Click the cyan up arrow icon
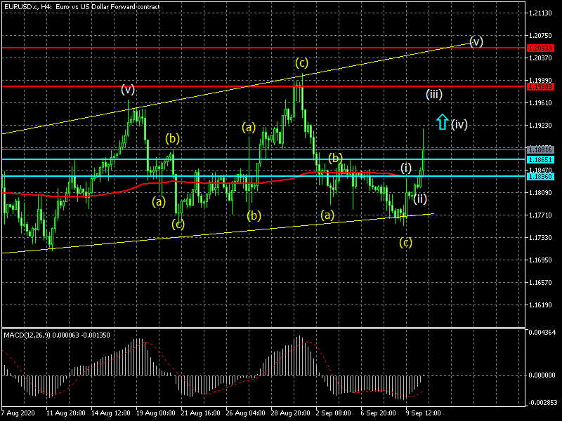This screenshot has height=421, width=562. click(442, 122)
